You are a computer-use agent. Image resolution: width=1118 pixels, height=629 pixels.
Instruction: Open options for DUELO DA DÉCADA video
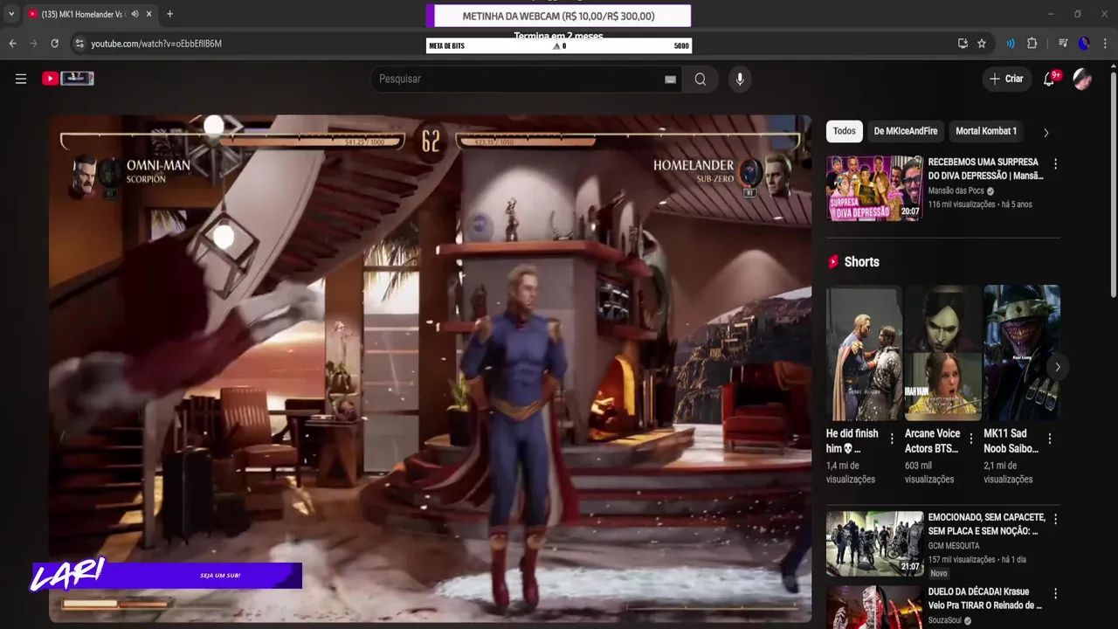[x=1055, y=593]
